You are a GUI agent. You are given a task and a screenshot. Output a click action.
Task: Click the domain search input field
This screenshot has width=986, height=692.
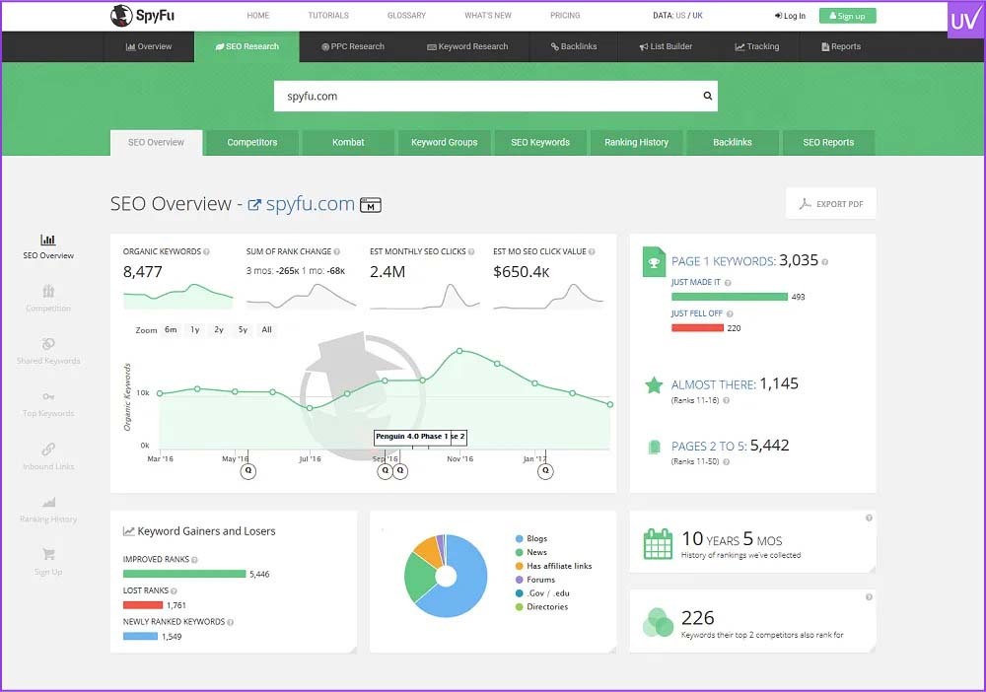(x=496, y=96)
